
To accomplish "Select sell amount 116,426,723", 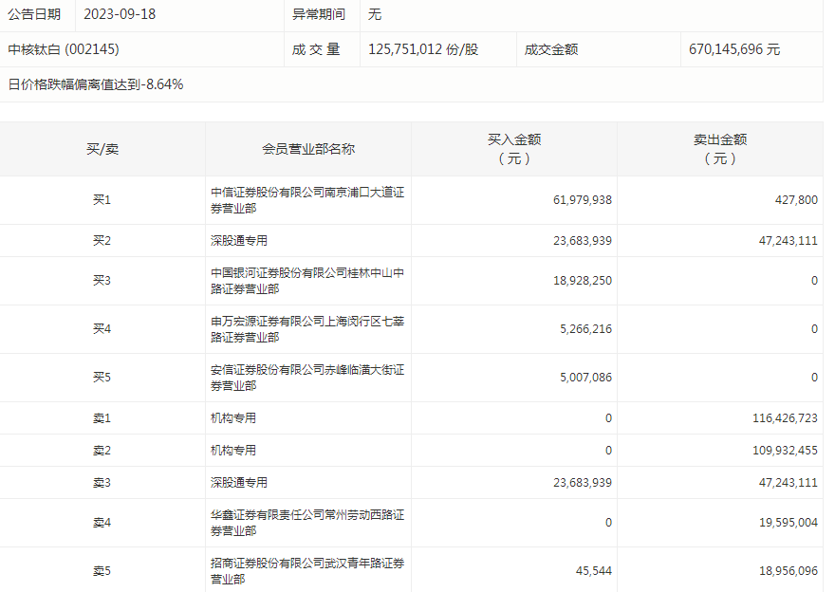I will [785, 418].
